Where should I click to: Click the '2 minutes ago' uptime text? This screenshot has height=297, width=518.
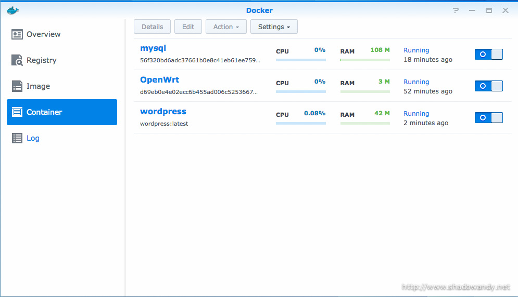tap(426, 123)
